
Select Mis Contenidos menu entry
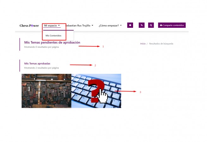(53, 35)
